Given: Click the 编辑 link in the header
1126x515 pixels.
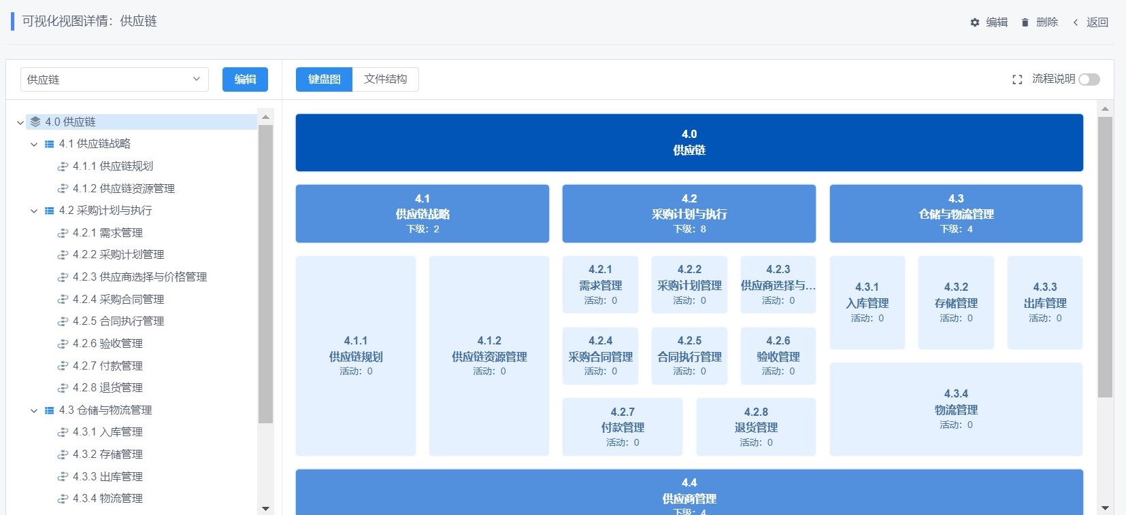Looking at the screenshot, I should (997, 22).
